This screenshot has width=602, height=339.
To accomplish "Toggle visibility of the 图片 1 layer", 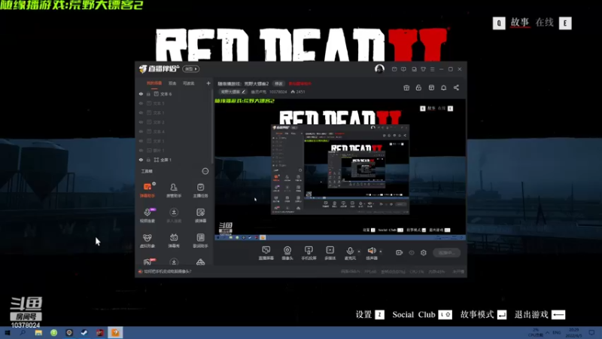I will (141, 150).
